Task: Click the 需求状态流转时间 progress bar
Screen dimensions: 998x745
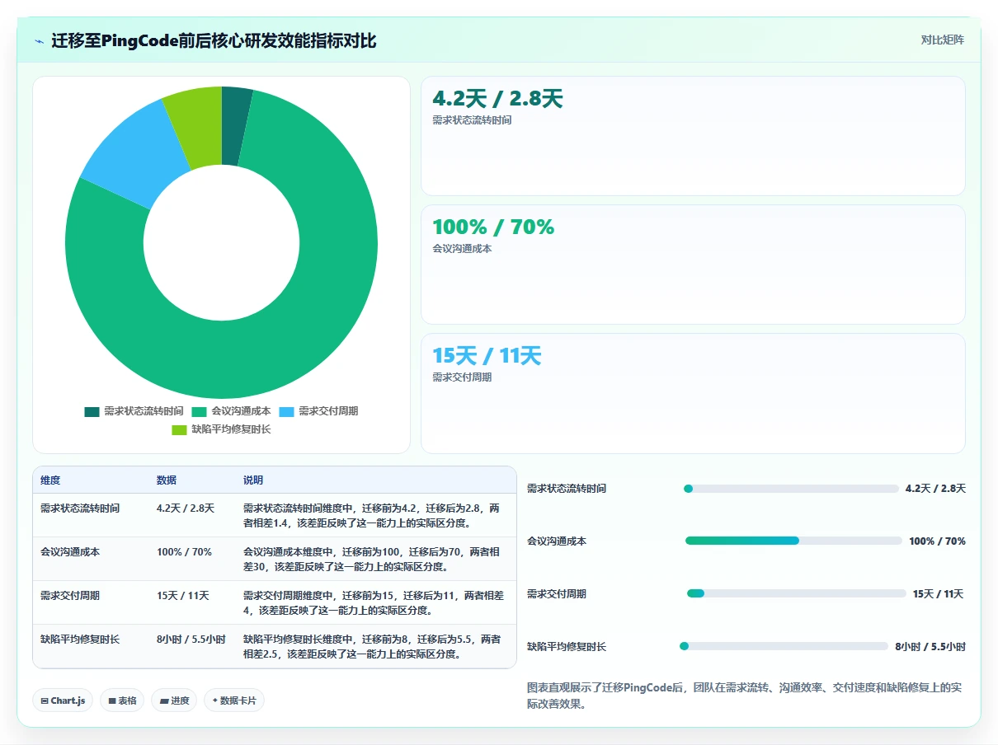Action: [x=791, y=489]
